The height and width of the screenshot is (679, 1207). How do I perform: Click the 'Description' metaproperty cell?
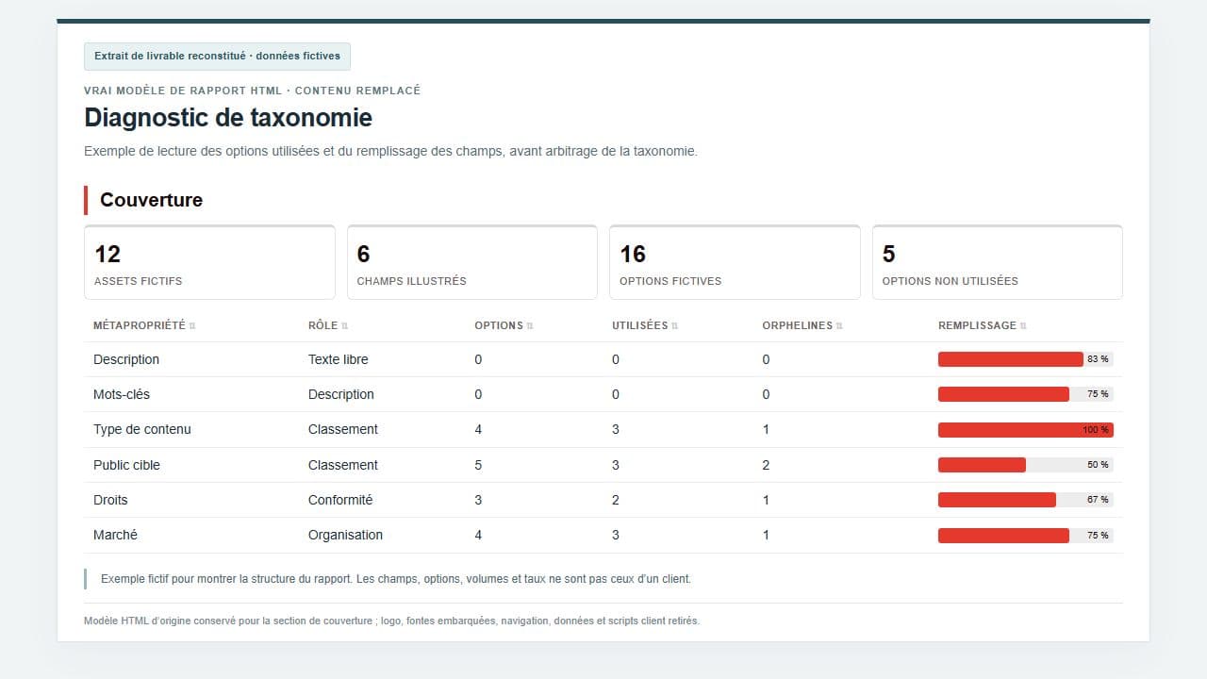click(x=126, y=359)
